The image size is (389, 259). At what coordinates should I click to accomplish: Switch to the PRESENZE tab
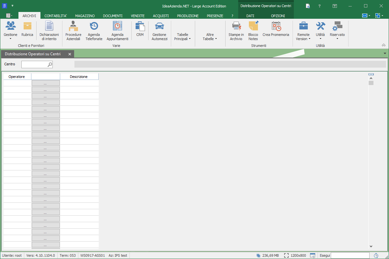[x=215, y=16]
